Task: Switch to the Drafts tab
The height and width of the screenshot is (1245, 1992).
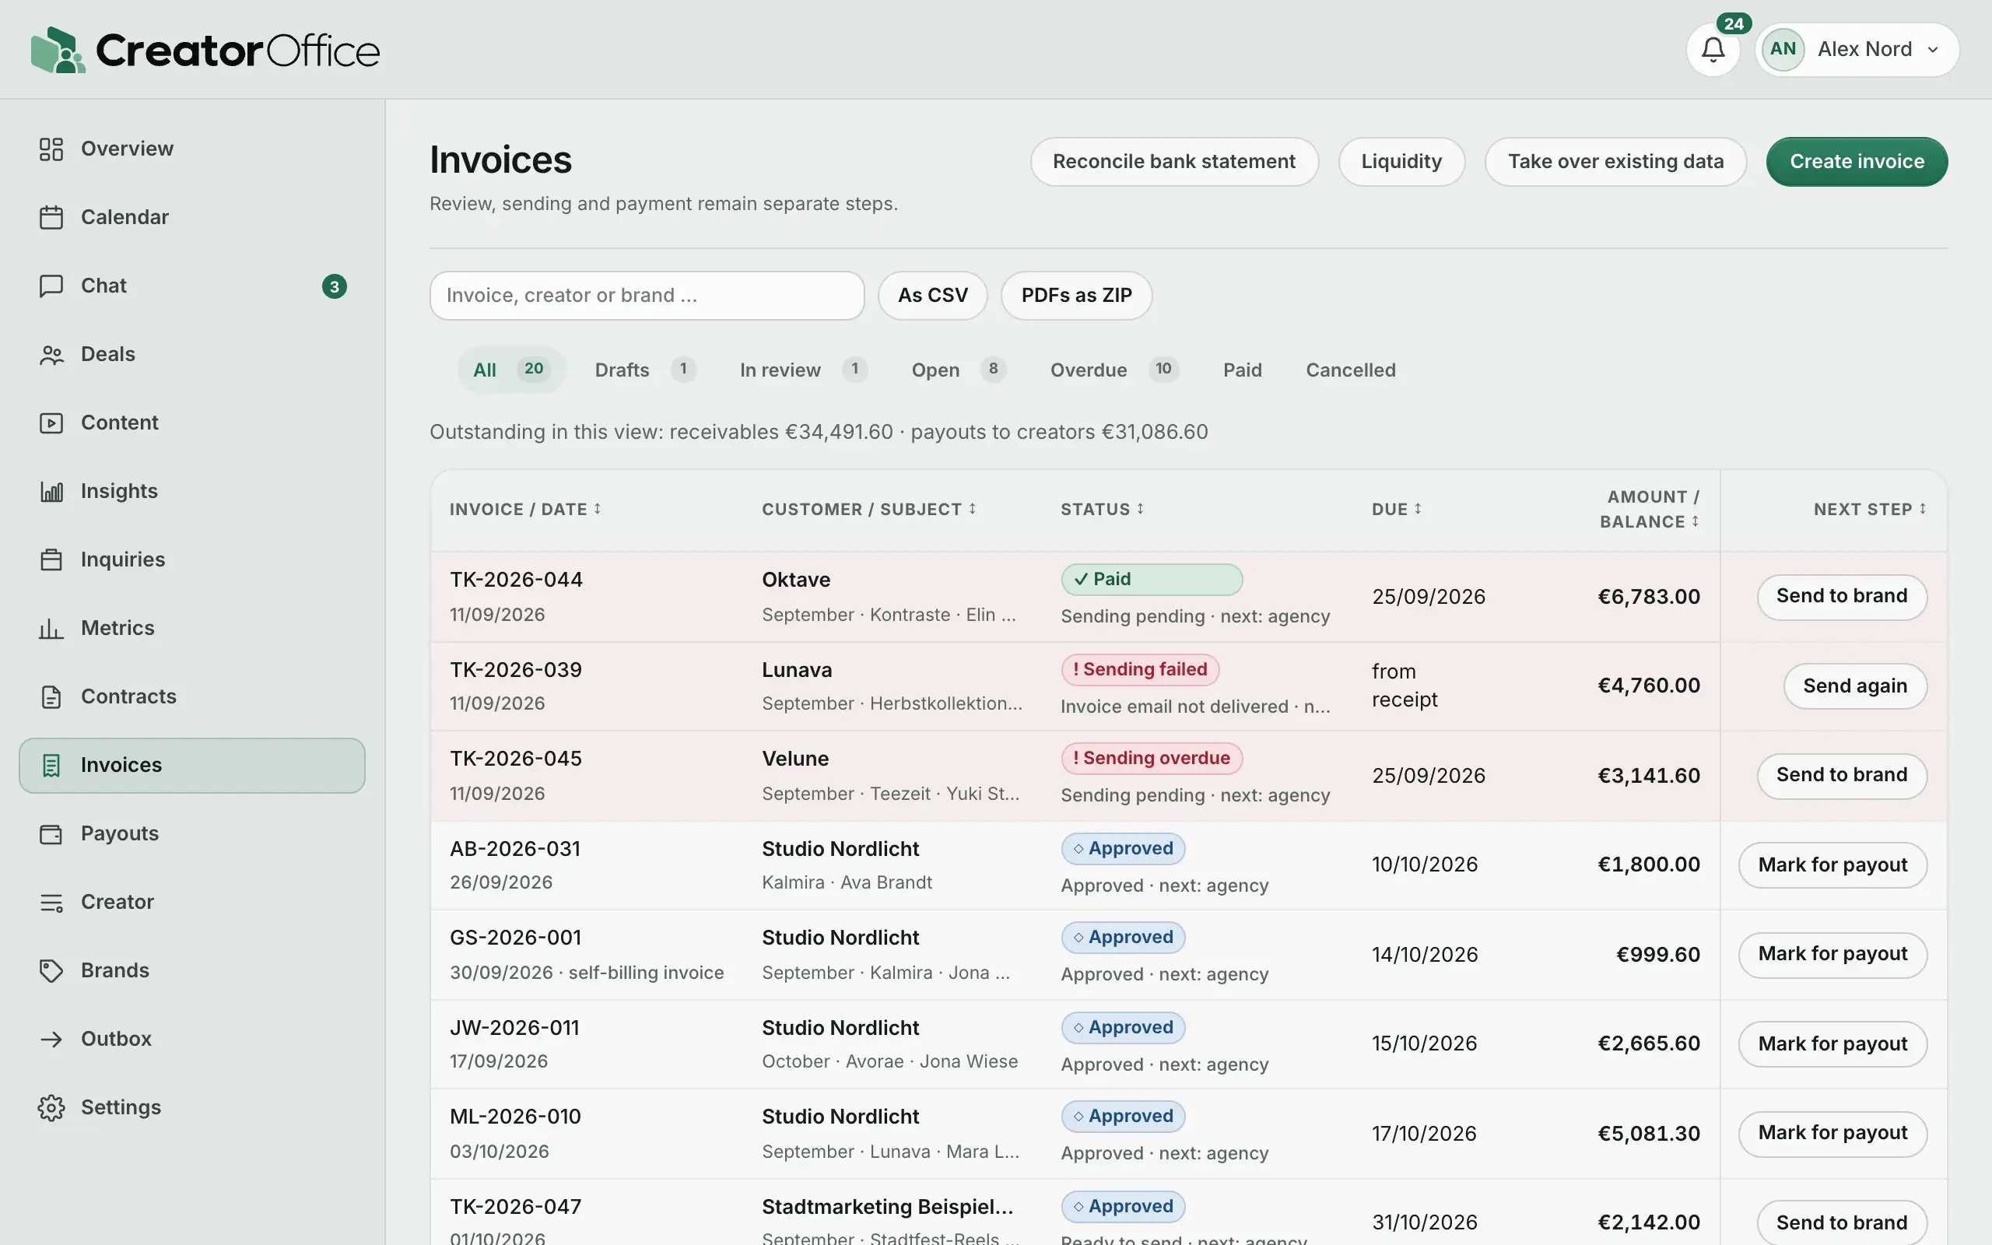Action: point(644,370)
